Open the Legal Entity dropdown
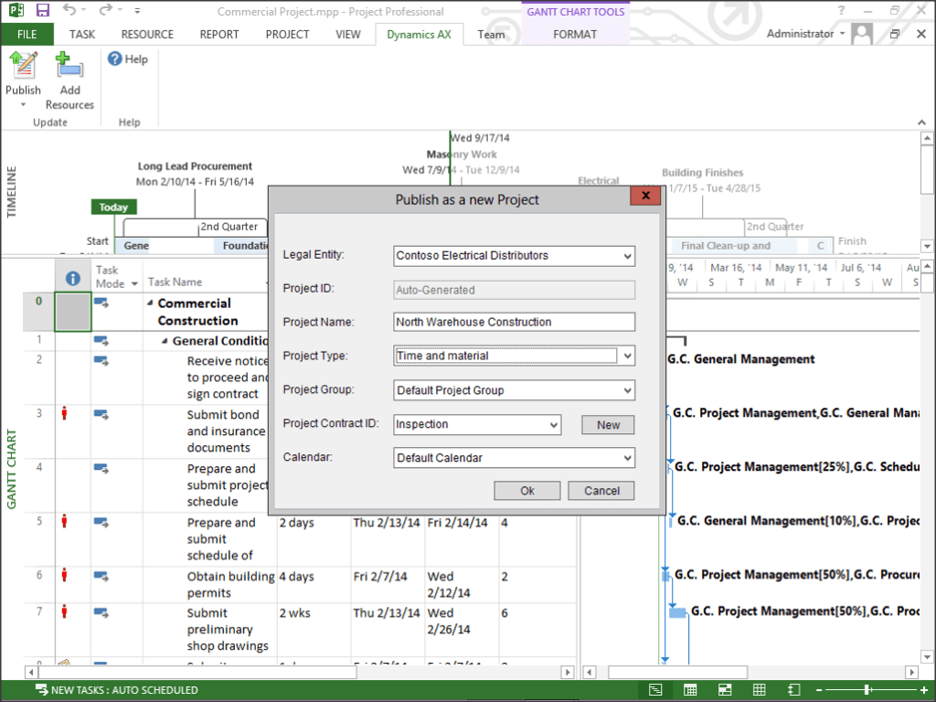This screenshot has width=936, height=702. coord(627,256)
